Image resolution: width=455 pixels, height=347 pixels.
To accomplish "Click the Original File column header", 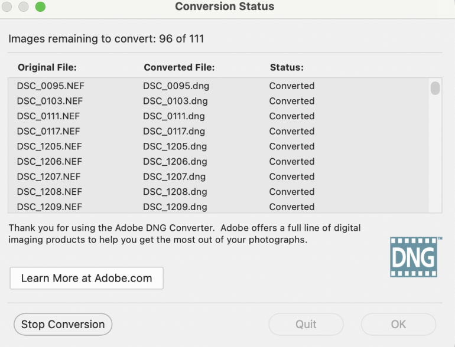I will point(47,67).
